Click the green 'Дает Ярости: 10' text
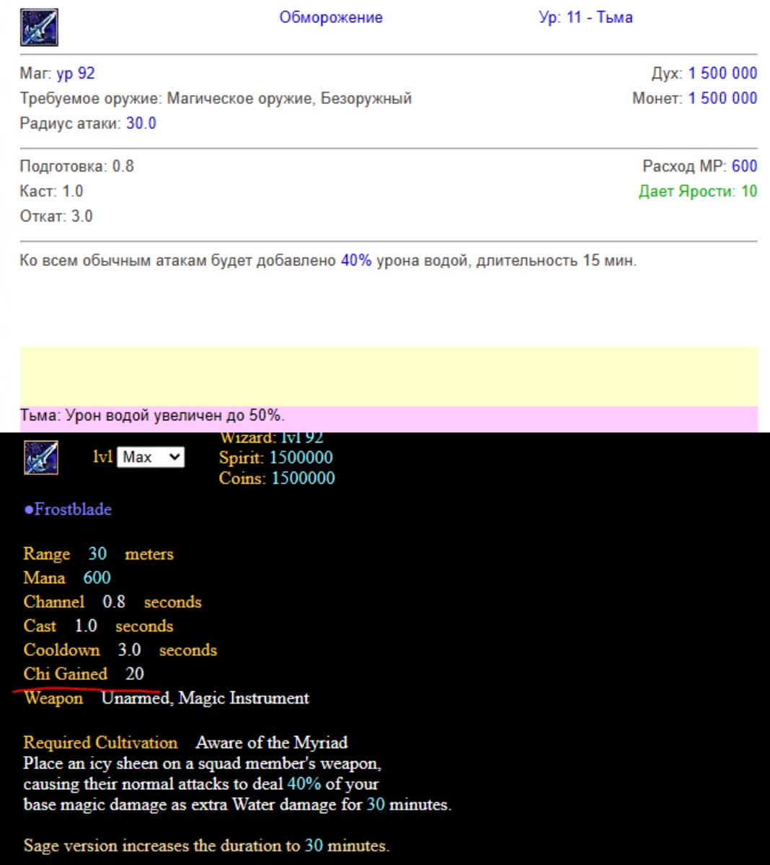The height and width of the screenshot is (865, 770). (x=697, y=191)
